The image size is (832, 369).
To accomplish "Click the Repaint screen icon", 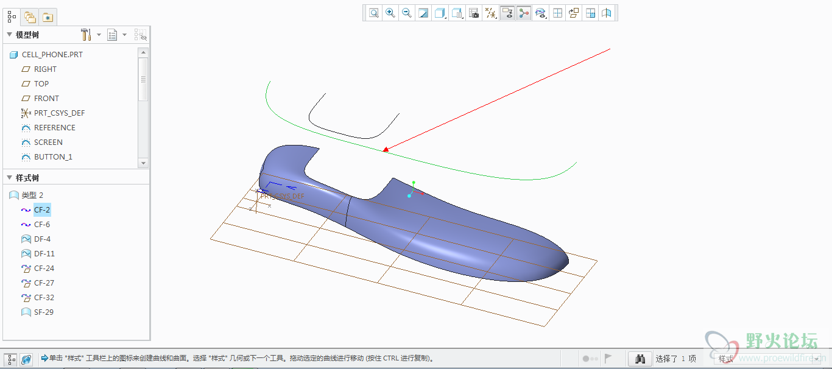I will pos(423,13).
